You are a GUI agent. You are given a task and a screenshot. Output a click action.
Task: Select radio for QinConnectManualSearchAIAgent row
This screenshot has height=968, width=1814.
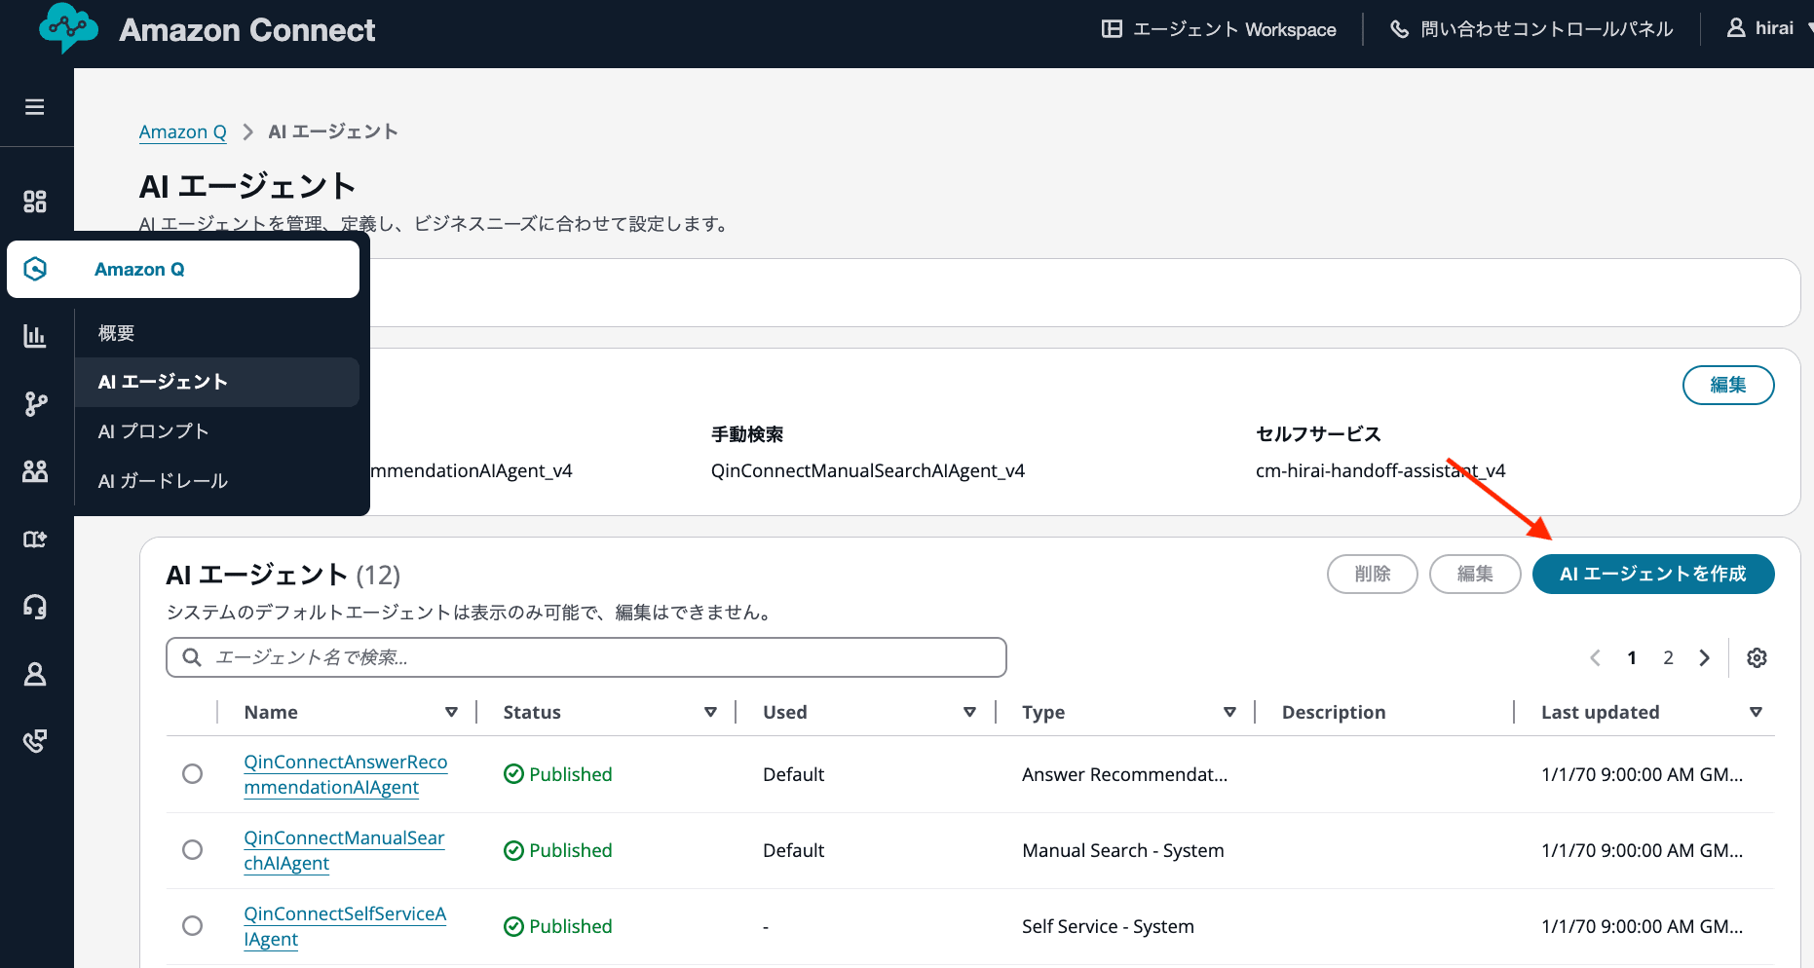click(193, 850)
